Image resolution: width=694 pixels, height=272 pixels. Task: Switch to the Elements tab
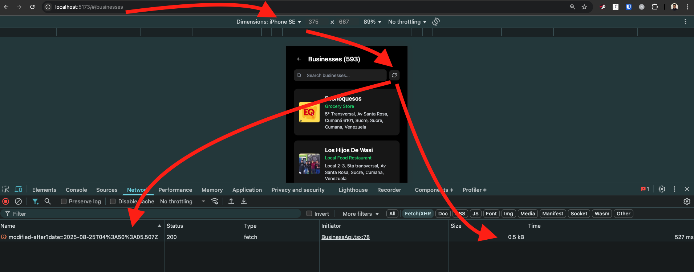click(44, 190)
